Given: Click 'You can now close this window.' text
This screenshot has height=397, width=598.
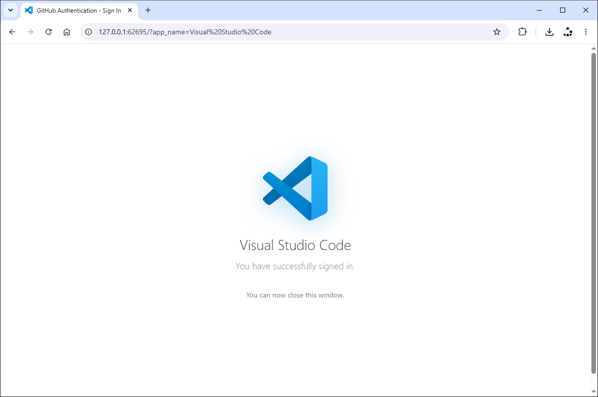Looking at the screenshot, I should point(295,295).
